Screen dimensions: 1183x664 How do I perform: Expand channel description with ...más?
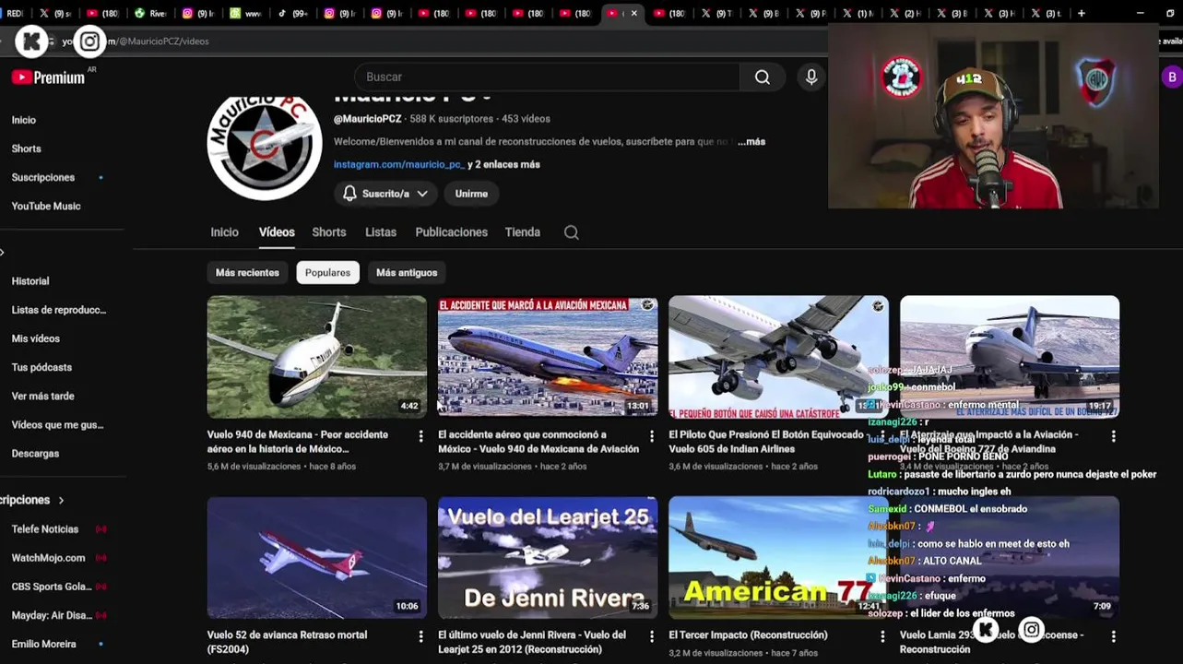tap(751, 142)
